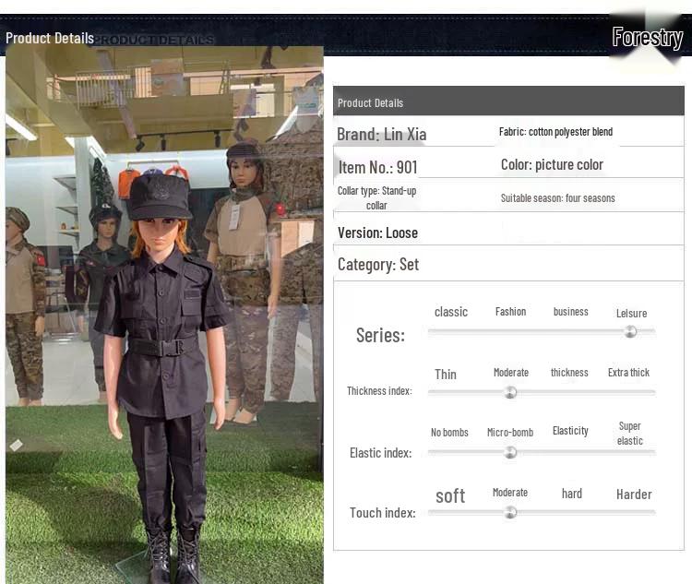Click the Touch index slider knob
692x584 pixels.
pos(510,512)
